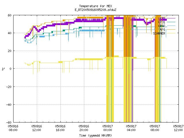The image size is (184, 138).
Task: Click the purple legend line sample
Action: (171, 18)
